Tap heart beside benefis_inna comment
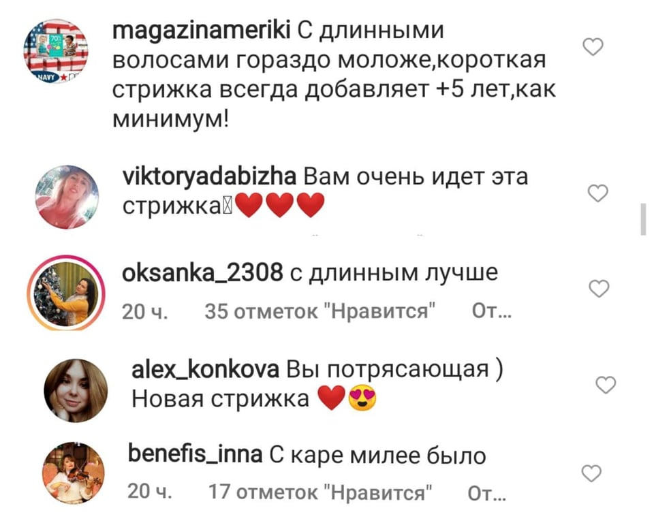 (591, 473)
